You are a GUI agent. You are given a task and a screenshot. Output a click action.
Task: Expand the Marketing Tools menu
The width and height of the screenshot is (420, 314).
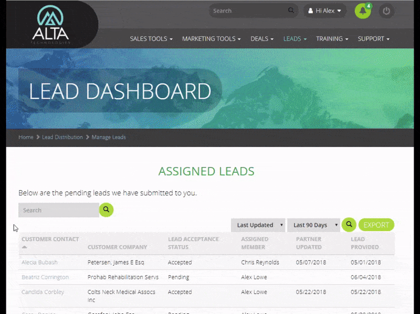[211, 39]
